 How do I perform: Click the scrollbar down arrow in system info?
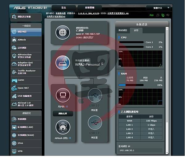click(x=167, y=153)
